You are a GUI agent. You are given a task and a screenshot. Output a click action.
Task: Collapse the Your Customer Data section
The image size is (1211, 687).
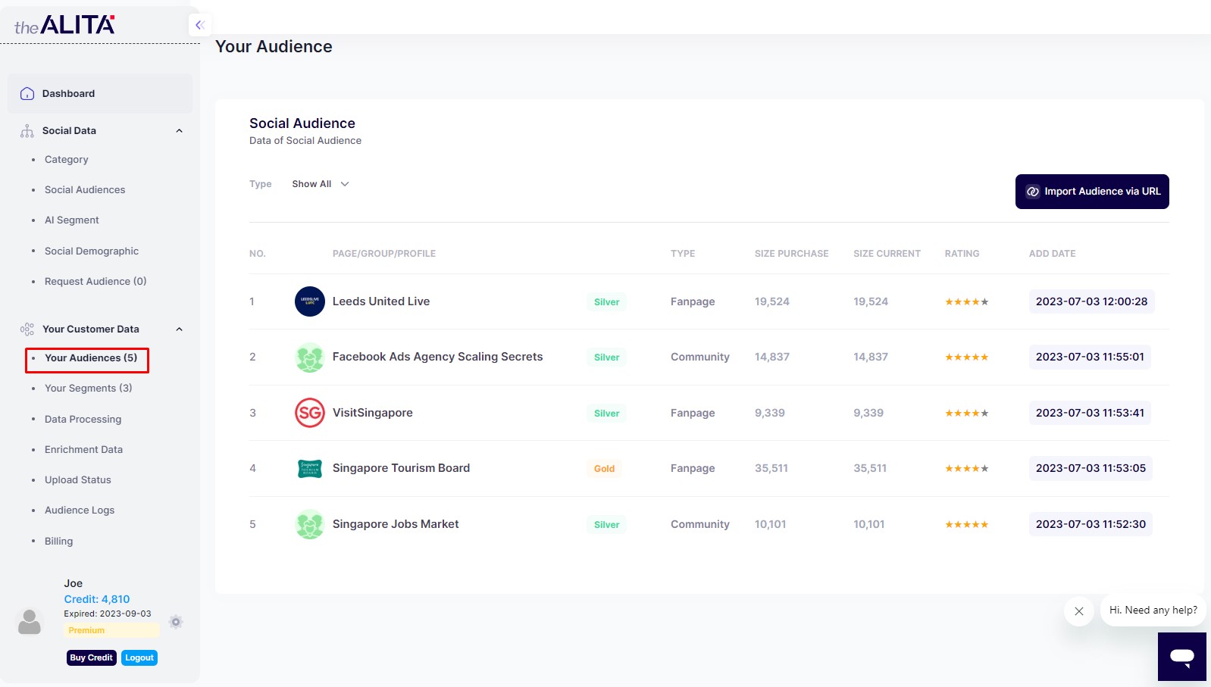[180, 329]
